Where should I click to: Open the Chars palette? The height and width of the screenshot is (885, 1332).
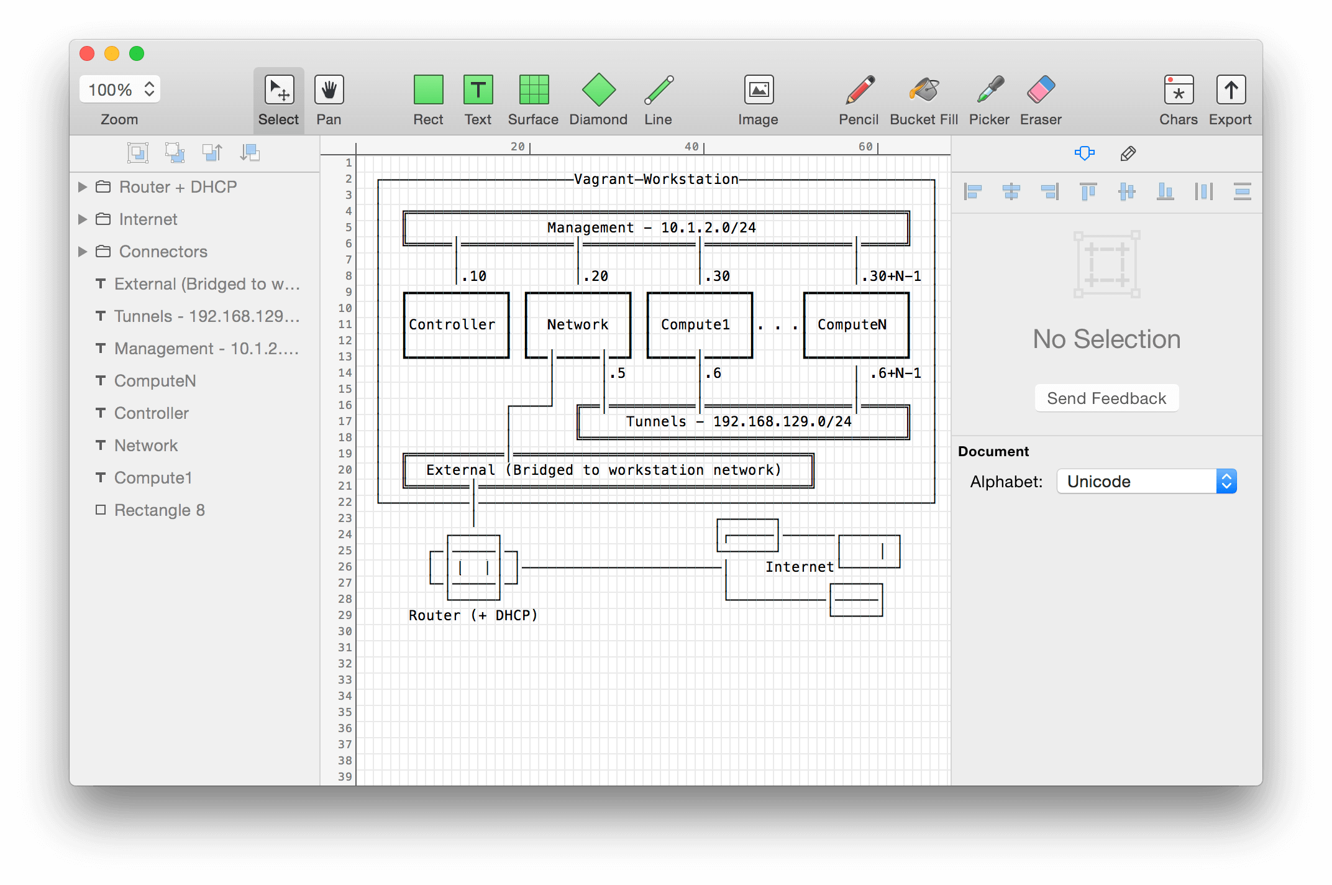pos(1179,91)
